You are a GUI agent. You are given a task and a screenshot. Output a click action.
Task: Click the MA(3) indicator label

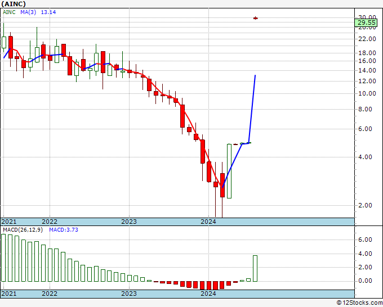click(28, 12)
